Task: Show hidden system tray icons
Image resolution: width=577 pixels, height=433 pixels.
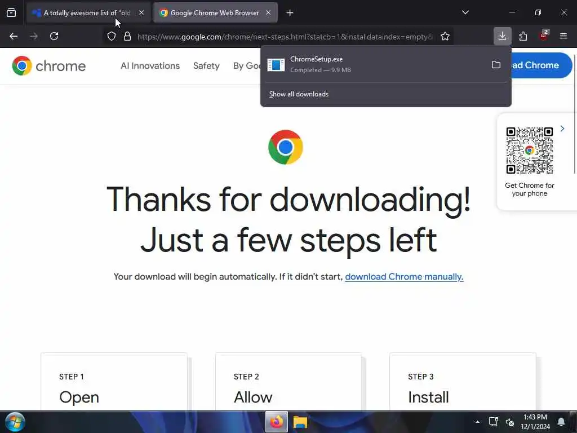Action: [477, 422]
